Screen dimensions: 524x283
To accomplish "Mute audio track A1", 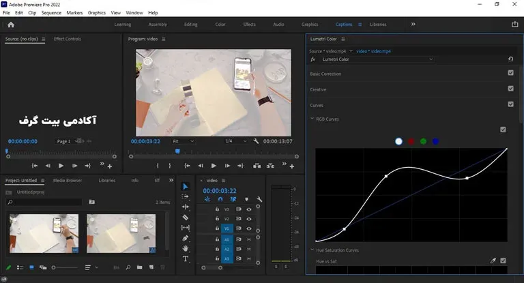I will [248, 239].
